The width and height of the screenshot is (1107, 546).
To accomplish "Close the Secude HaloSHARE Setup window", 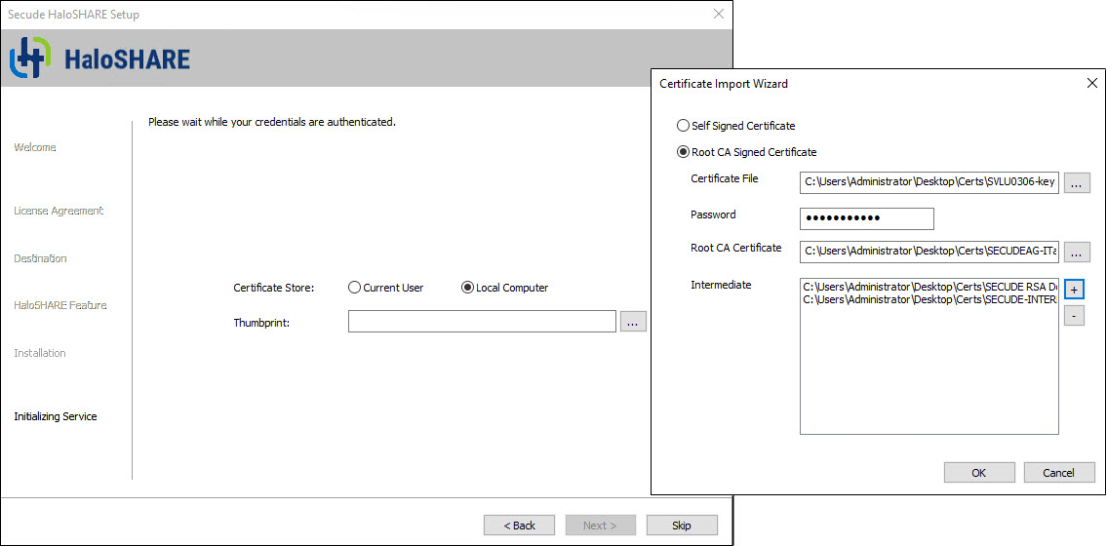I will [x=719, y=14].
